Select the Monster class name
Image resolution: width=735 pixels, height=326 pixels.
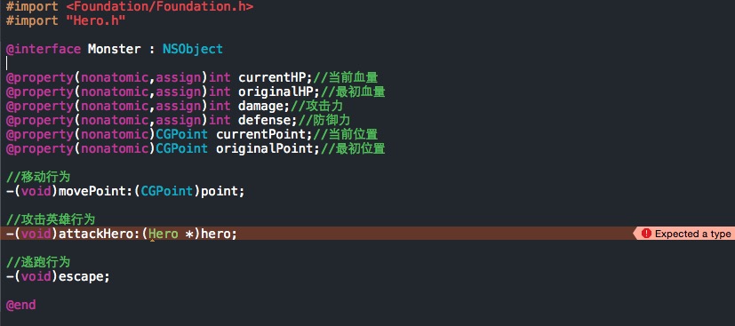114,49
